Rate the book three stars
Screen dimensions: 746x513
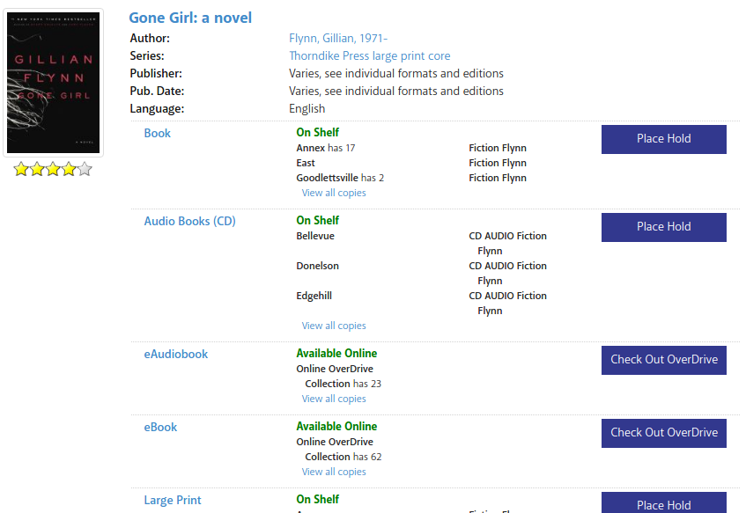click(53, 169)
